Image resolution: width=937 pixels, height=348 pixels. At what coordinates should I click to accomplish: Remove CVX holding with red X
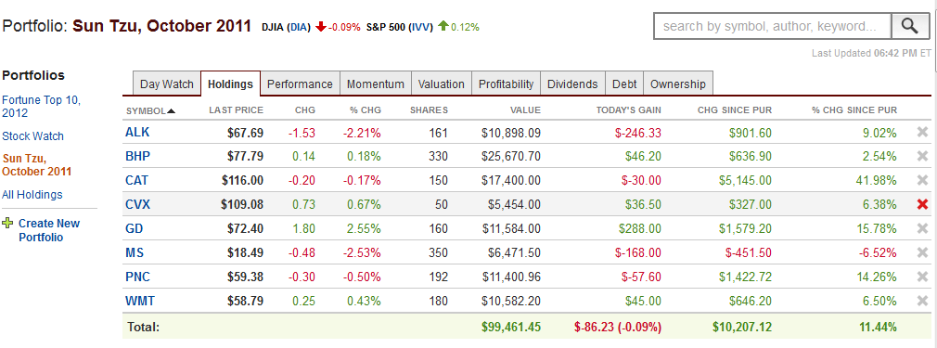[x=922, y=204]
